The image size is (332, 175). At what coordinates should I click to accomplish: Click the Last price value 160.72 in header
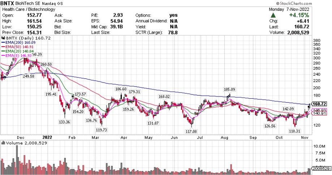(302, 27)
